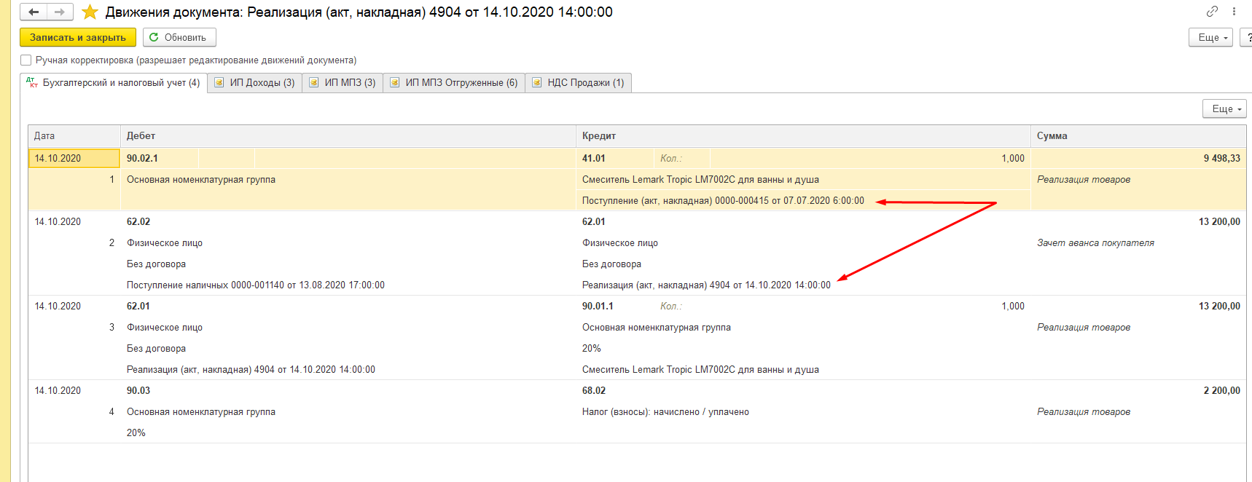The height and width of the screenshot is (482, 1252).
Task: Enable Ручная корректировка checkbox
Action: tap(26, 60)
